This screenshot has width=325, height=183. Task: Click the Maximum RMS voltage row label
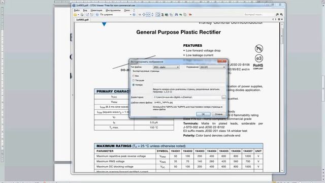(111, 161)
